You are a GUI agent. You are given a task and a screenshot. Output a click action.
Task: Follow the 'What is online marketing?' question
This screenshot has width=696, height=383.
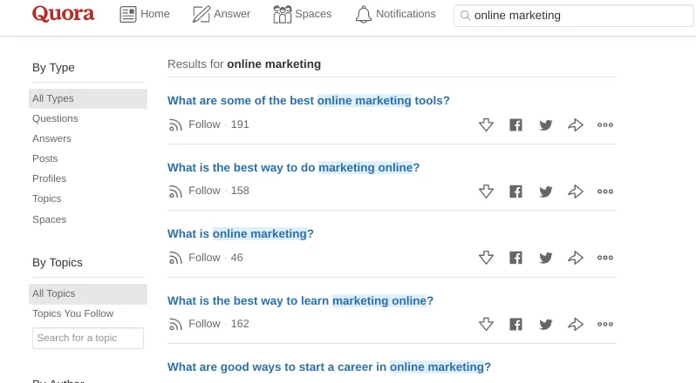coord(195,258)
